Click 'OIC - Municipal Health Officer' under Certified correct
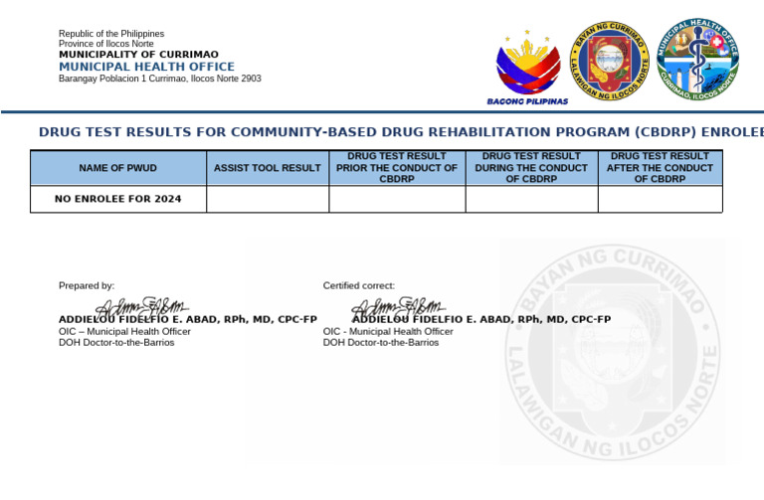 388,332
